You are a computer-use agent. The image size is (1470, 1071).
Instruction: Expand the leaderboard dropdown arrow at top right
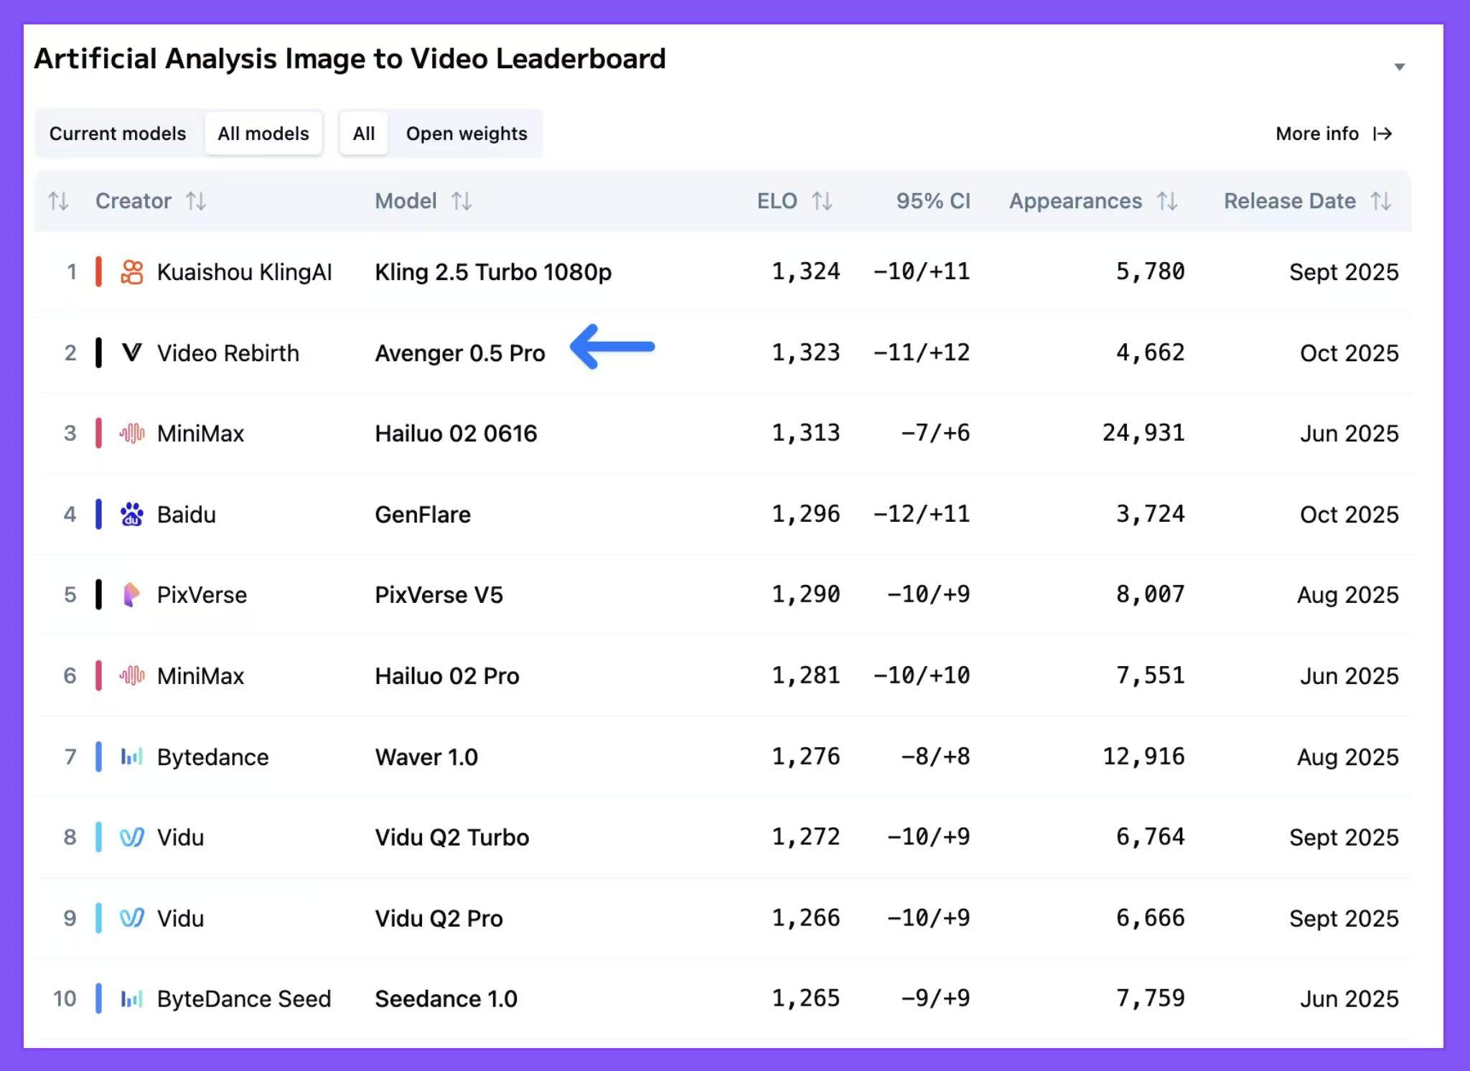[x=1399, y=67]
